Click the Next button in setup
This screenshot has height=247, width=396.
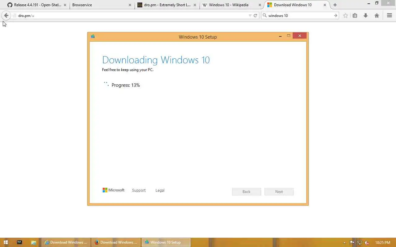coord(279,192)
